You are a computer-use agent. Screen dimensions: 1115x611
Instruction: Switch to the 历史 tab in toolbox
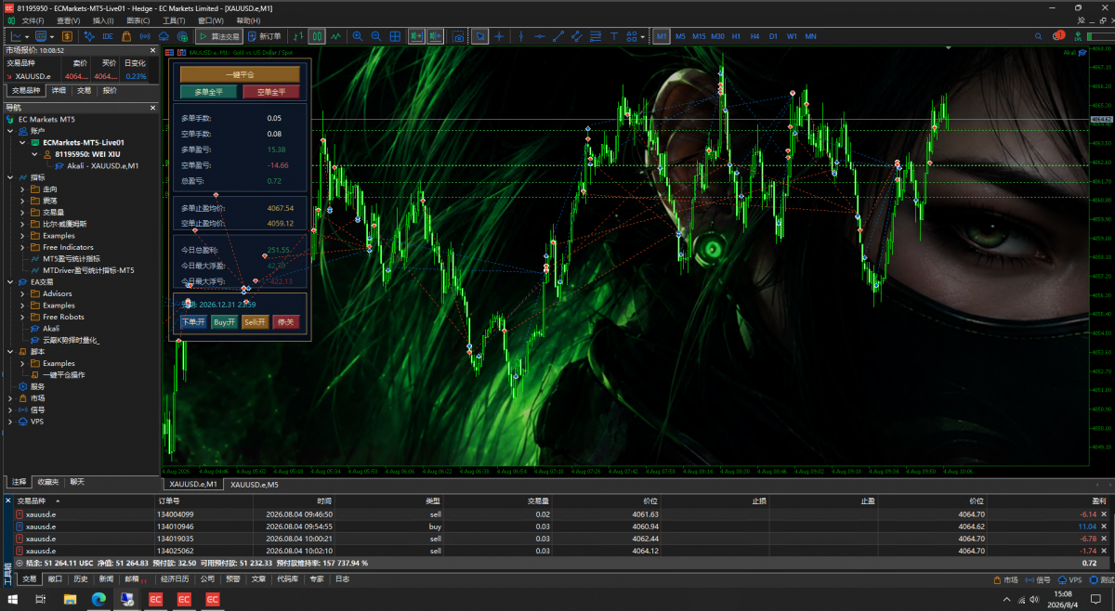coord(80,578)
